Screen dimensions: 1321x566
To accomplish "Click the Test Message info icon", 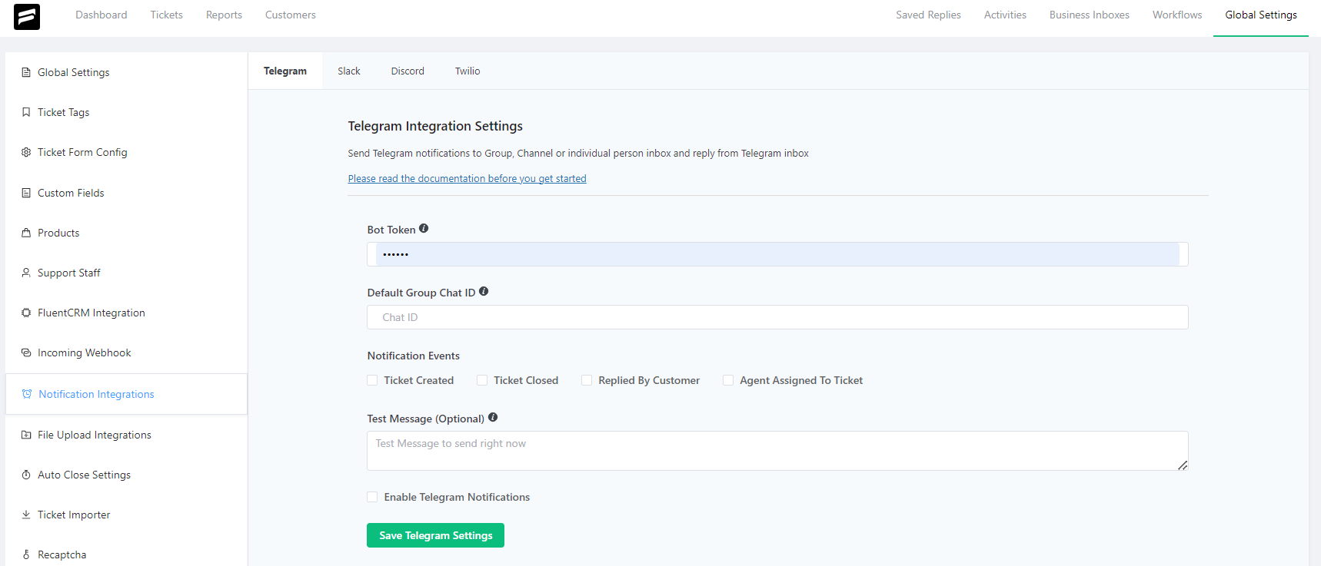I will (493, 418).
